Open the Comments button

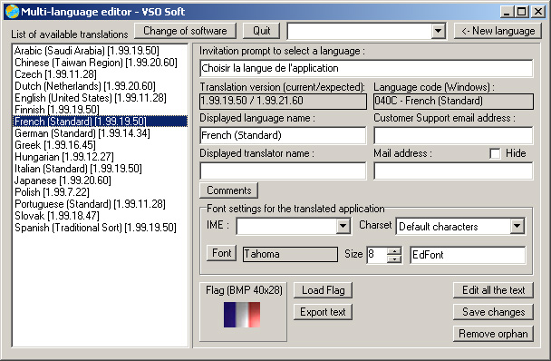(228, 190)
